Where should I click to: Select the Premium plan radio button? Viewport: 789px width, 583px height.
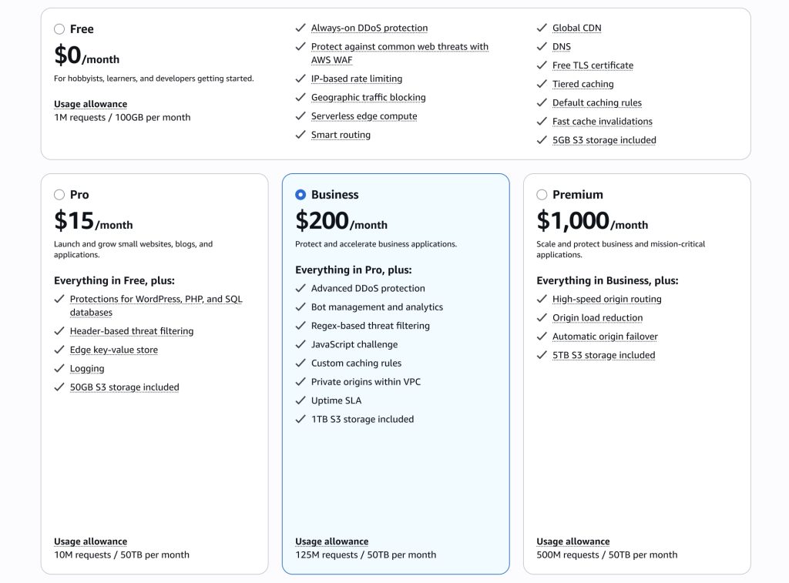(542, 195)
